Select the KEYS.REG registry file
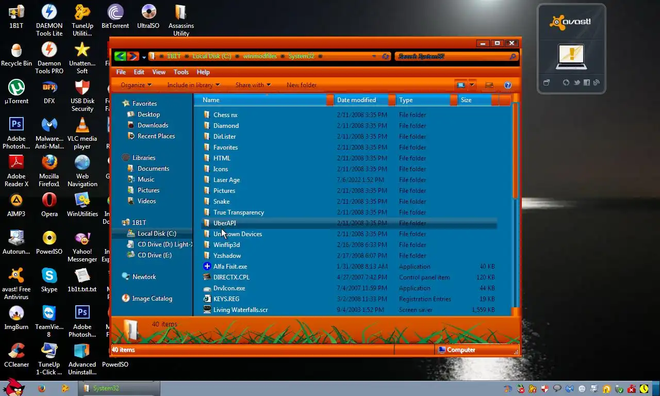The image size is (660, 396). [226, 299]
